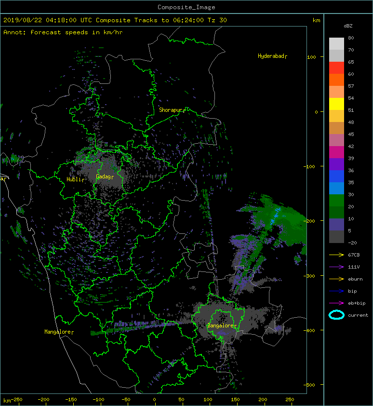Click the blue bip track arrow in legend

pos(336,291)
